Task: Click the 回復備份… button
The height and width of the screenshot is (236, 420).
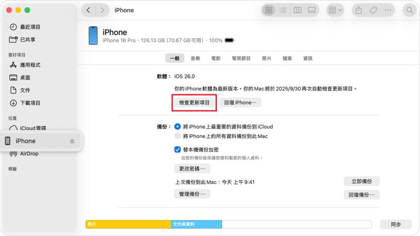Action: (362, 195)
